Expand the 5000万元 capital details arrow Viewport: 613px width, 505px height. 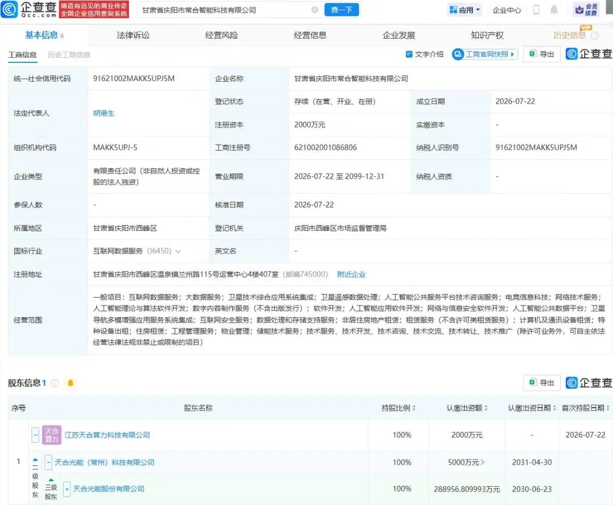[x=482, y=462]
